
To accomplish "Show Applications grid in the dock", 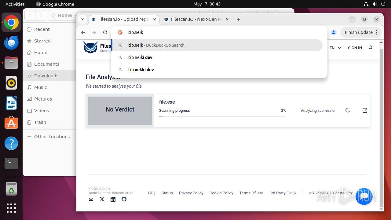I will click(11, 208).
